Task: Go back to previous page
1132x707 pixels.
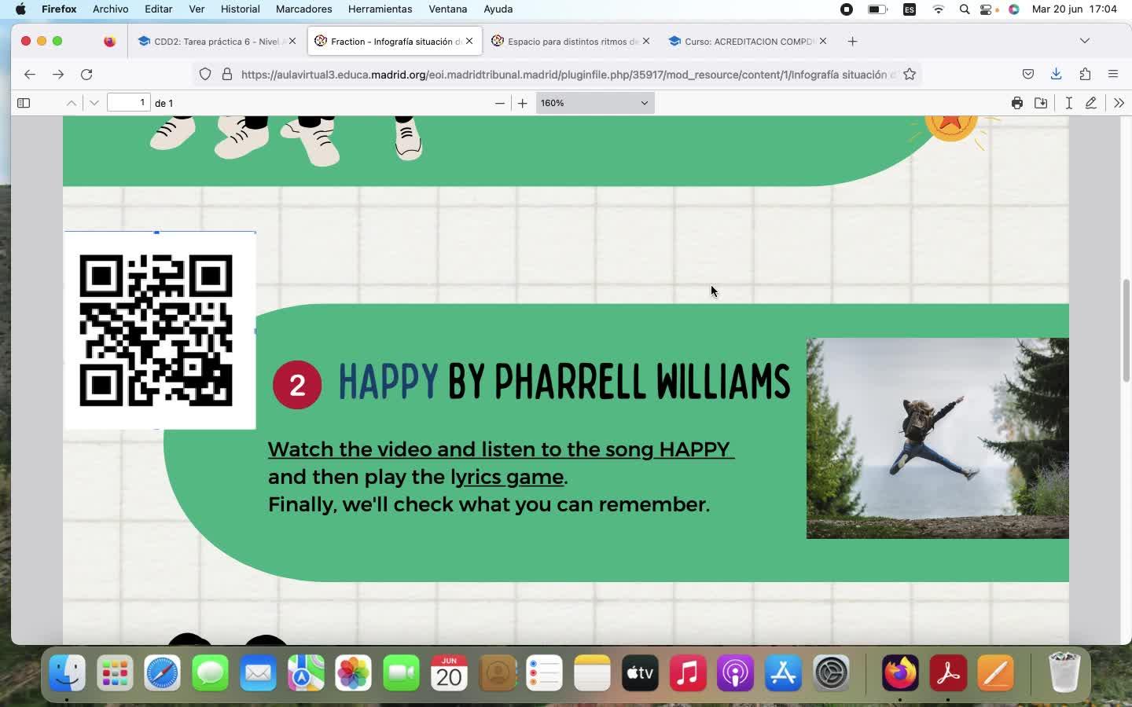Action: coord(30,74)
